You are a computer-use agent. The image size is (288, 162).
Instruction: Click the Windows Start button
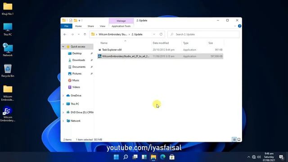coord(116,157)
